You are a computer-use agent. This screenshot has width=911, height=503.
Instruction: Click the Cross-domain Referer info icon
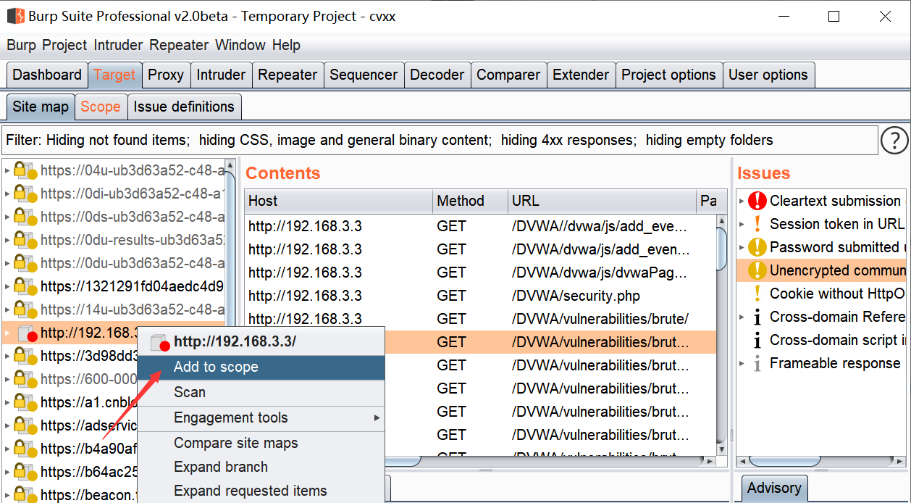click(757, 317)
